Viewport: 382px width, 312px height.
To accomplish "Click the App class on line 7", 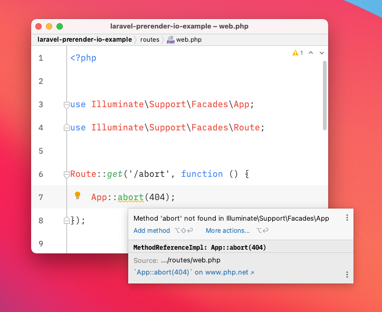I will coord(99,197).
